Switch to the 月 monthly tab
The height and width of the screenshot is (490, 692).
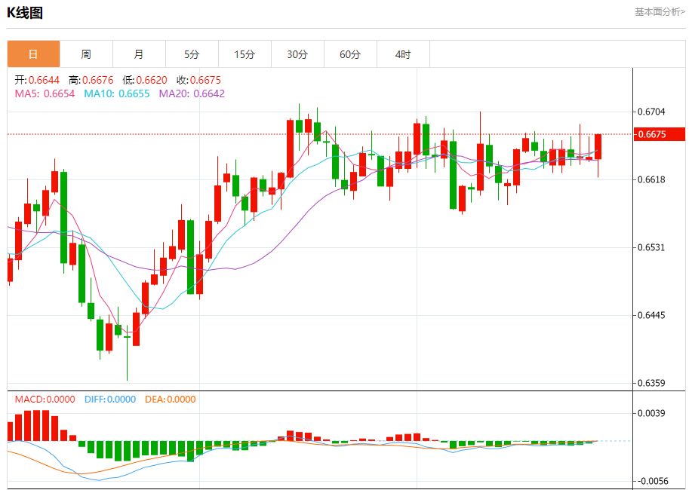point(139,54)
